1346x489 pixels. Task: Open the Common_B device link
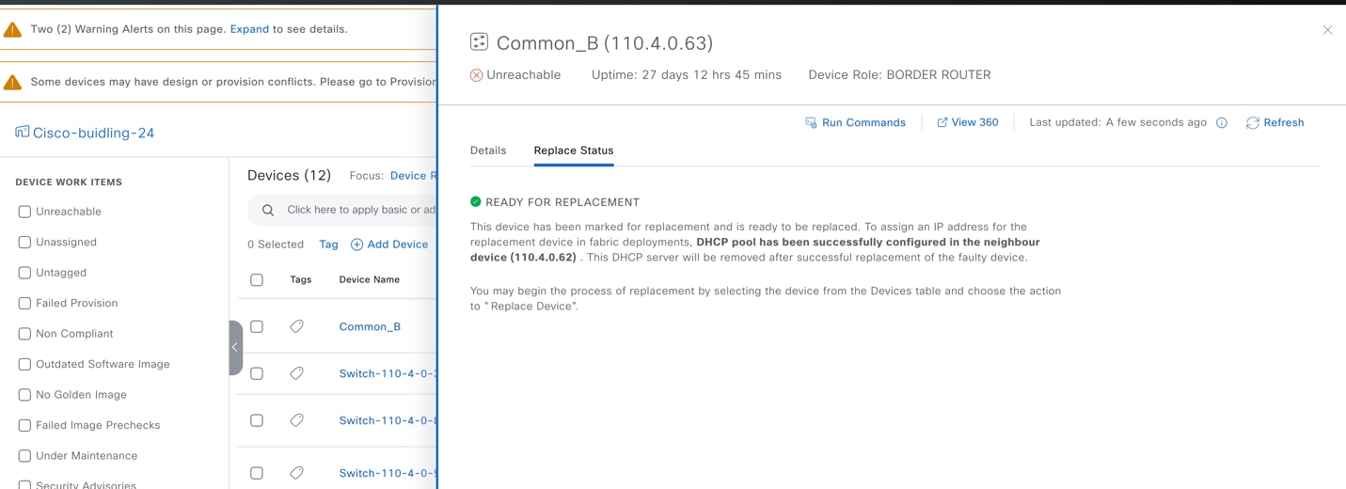point(370,326)
